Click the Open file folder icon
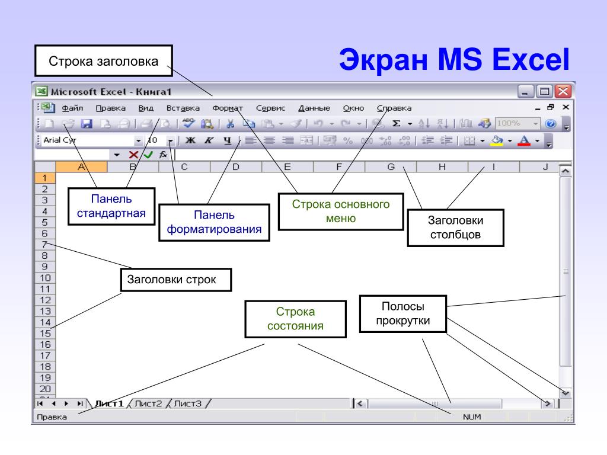The height and width of the screenshot is (455, 607). point(68,124)
